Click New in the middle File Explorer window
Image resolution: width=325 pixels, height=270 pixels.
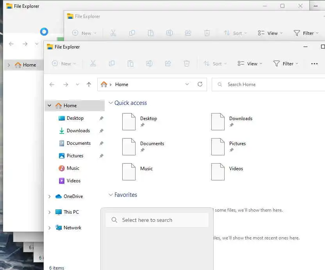coord(84,33)
